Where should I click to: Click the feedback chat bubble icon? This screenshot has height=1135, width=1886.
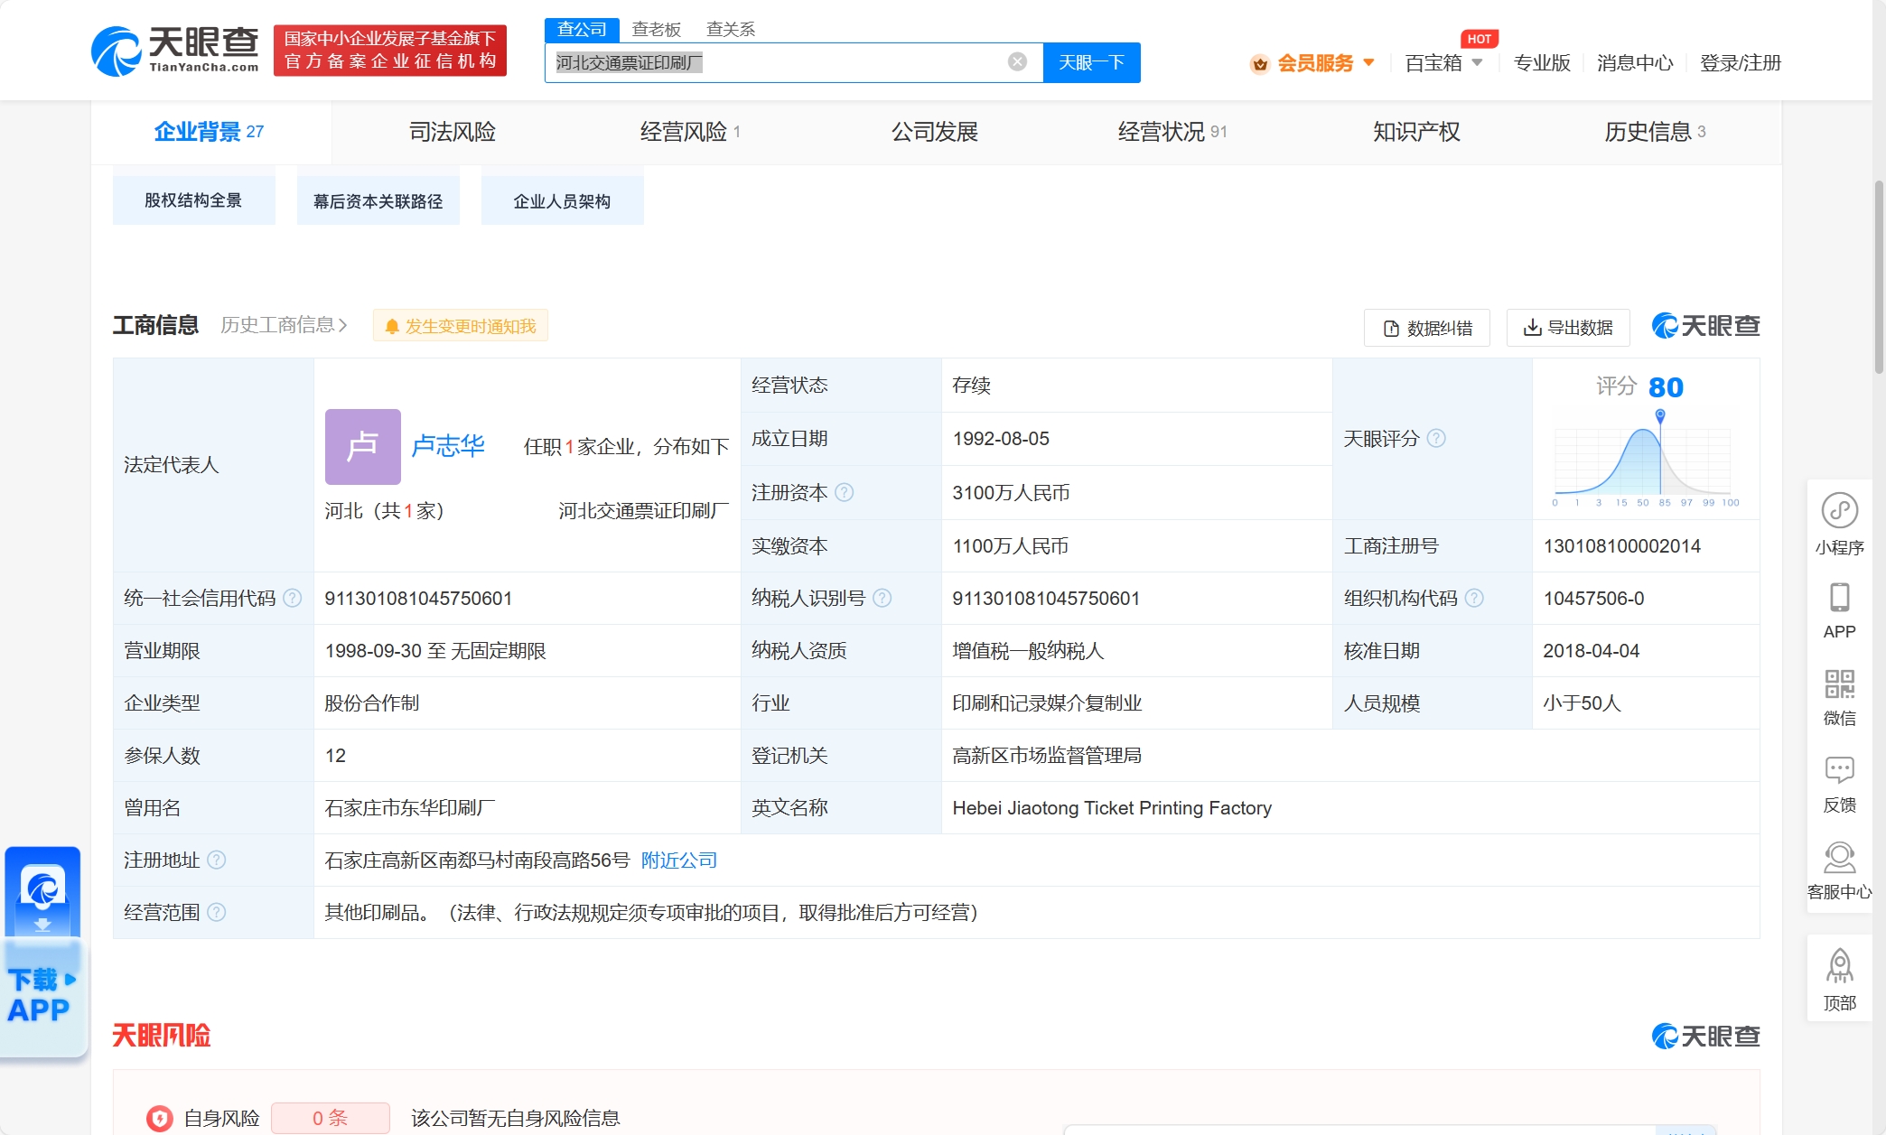click(x=1839, y=770)
